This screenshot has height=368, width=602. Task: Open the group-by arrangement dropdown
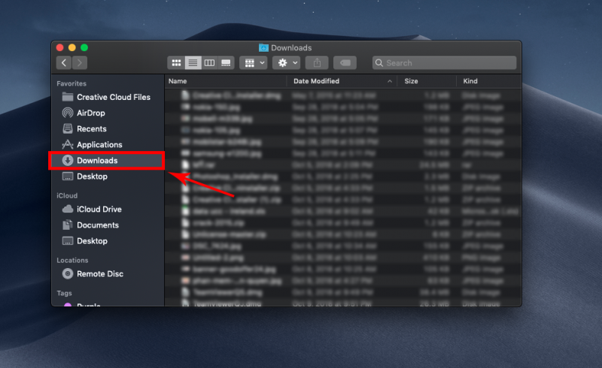tap(253, 63)
